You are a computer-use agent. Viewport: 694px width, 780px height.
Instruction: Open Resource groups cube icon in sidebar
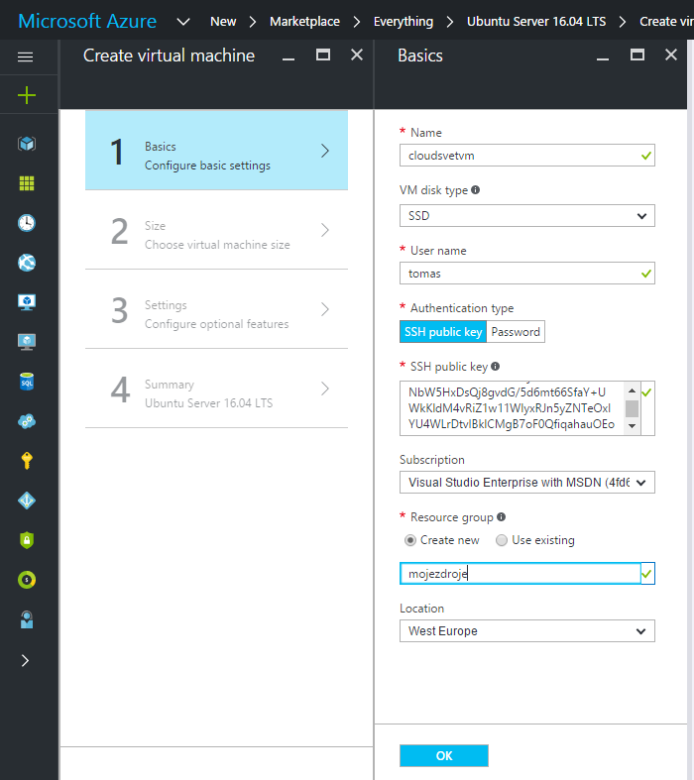pyautogui.click(x=27, y=144)
